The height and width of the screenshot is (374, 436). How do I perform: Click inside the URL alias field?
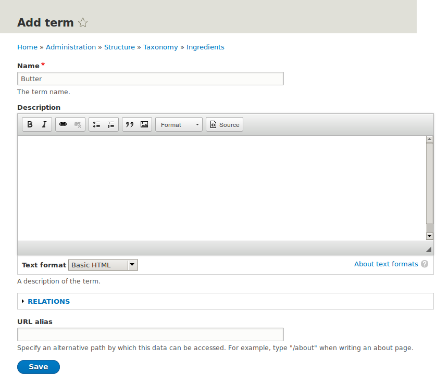(150, 334)
